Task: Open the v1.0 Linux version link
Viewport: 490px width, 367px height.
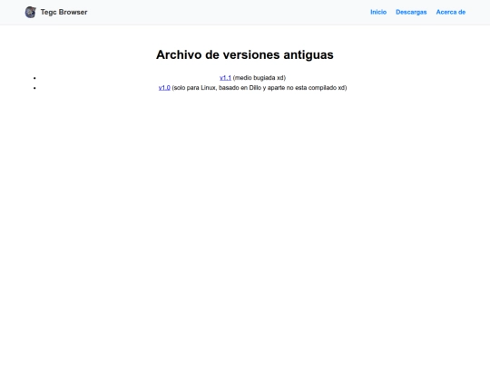Action: (x=164, y=88)
